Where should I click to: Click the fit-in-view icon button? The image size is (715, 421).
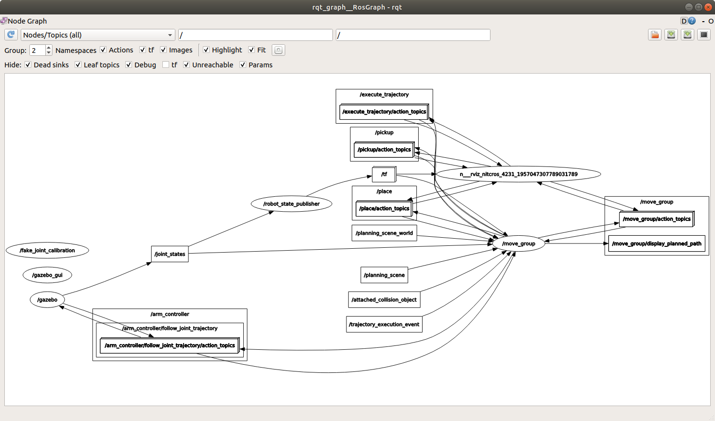(278, 50)
